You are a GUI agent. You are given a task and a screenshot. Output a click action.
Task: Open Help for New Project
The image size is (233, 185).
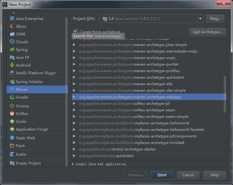[215, 175]
